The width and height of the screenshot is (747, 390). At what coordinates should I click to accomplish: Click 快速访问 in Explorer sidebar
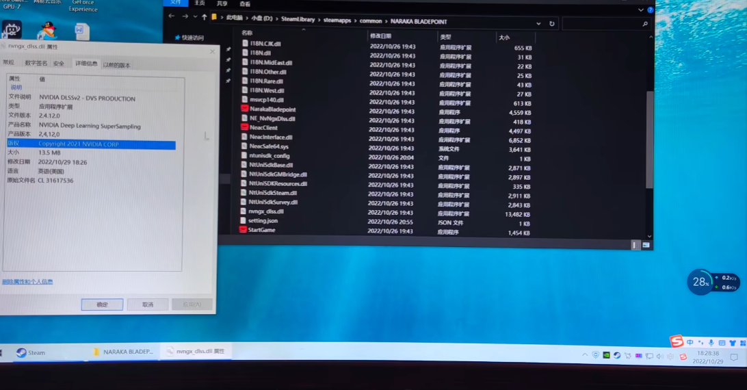pyautogui.click(x=189, y=37)
